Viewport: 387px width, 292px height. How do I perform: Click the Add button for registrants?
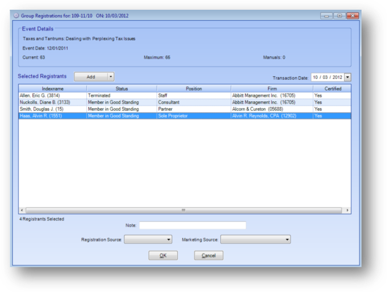[91, 77]
